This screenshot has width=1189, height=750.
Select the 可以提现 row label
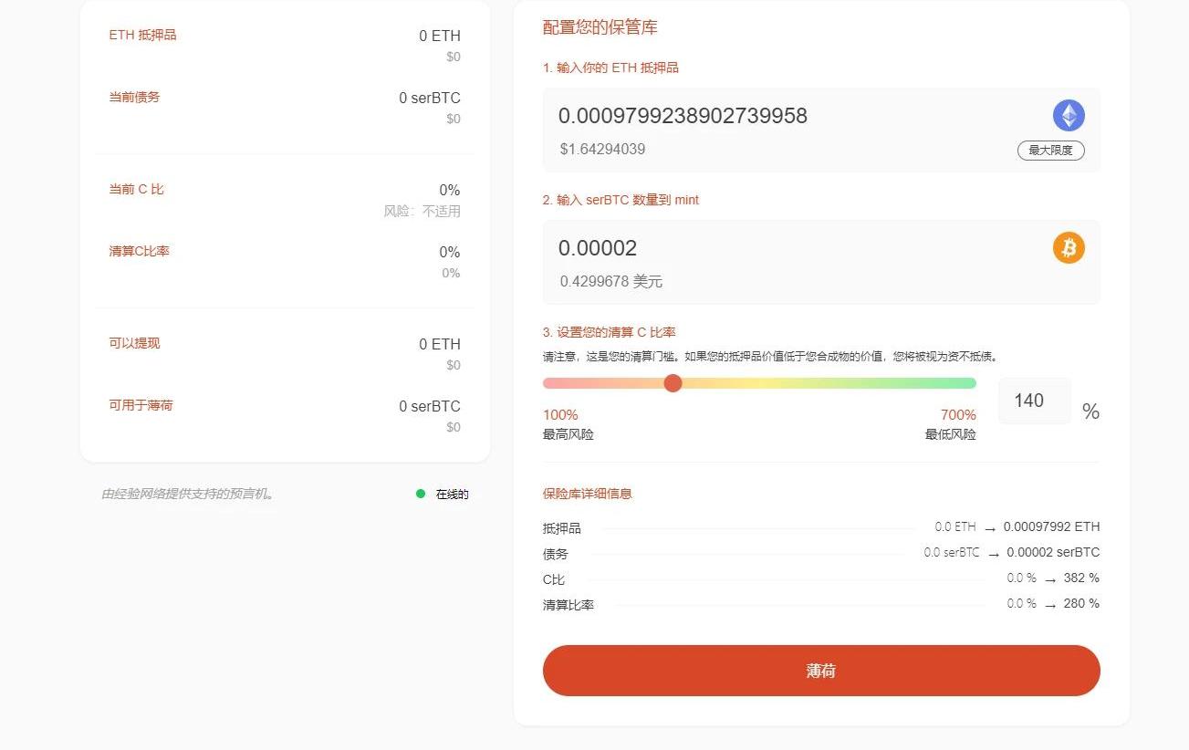pyautogui.click(x=134, y=343)
